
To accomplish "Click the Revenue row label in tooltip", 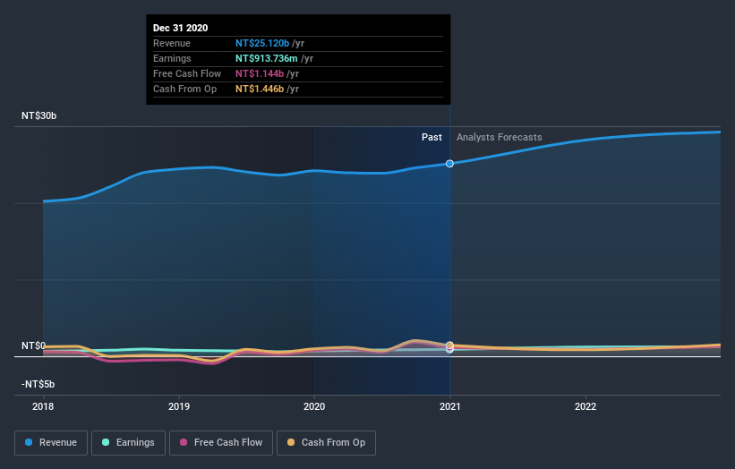I will pos(172,43).
